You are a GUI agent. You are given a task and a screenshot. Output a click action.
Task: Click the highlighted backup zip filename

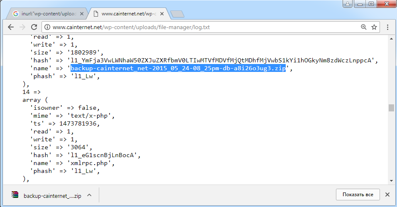tap(178, 69)
